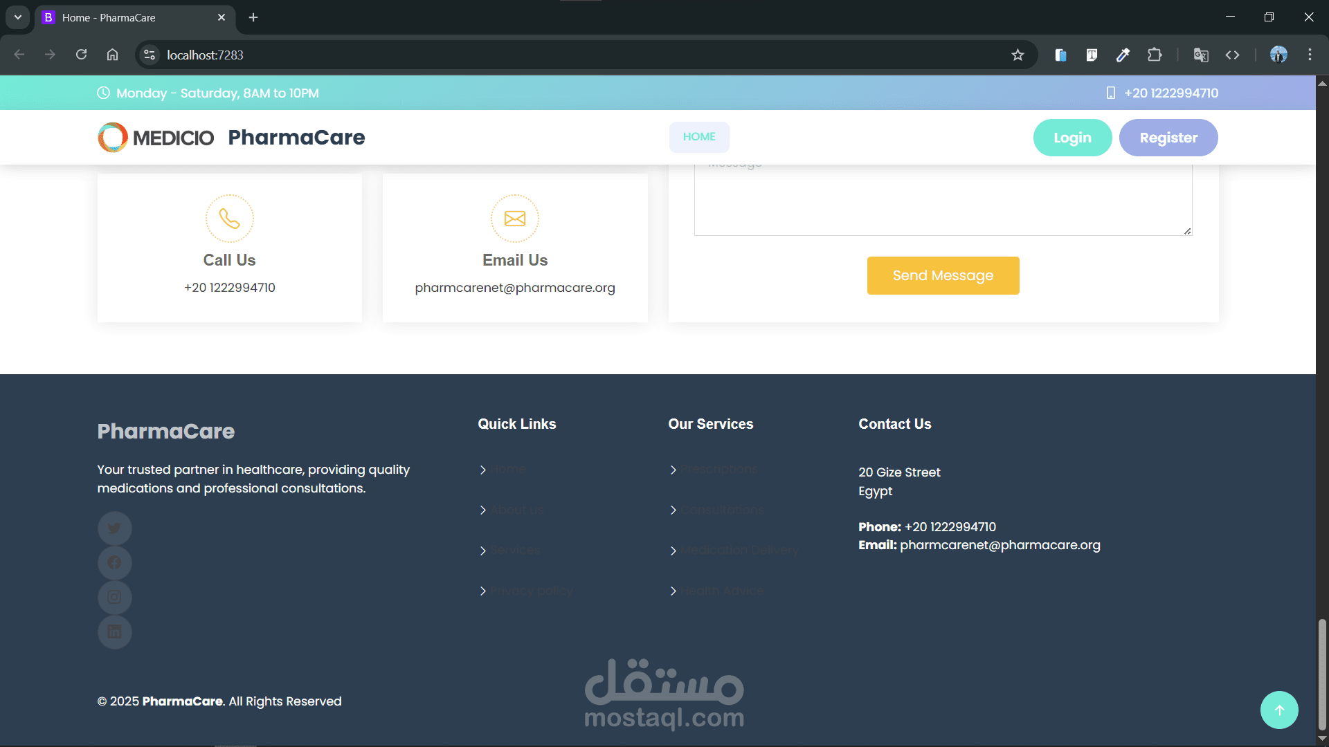
Task: Click the MEDICIO logo image
Action: 156,137
